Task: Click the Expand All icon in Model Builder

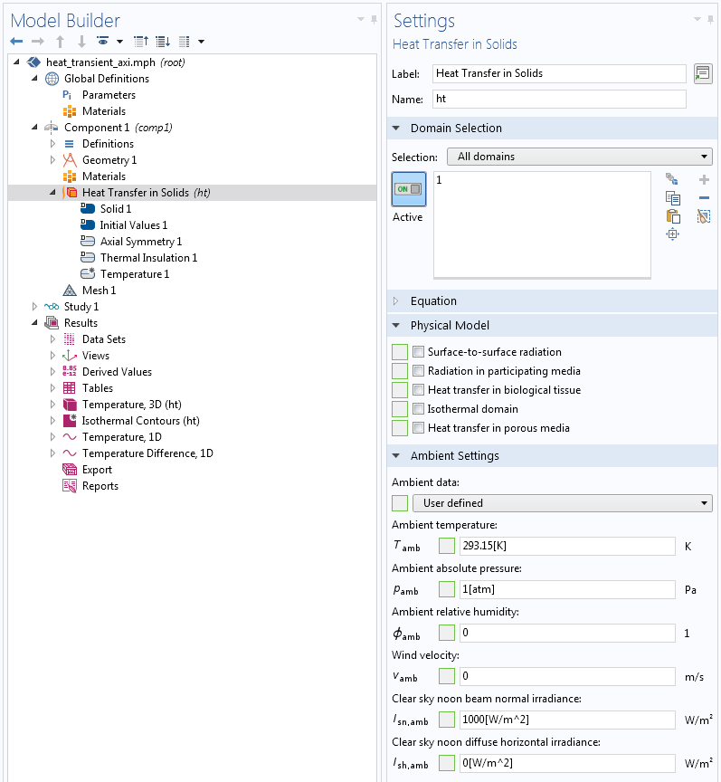Action: [x=163, y=42]
